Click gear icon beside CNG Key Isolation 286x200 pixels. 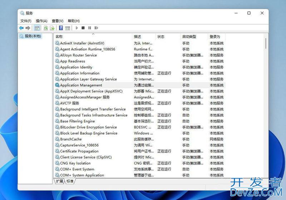point(57,163)
